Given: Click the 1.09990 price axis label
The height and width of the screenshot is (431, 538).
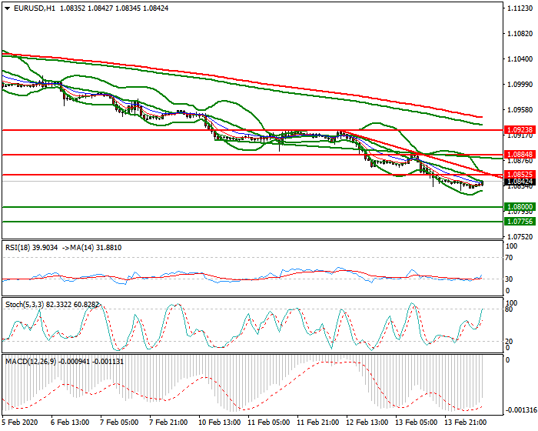Looking at the screenshot, I should tap(520, 85).
